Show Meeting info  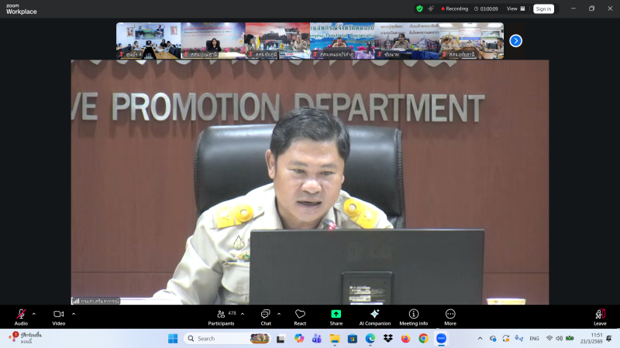(x=414, y=316)
